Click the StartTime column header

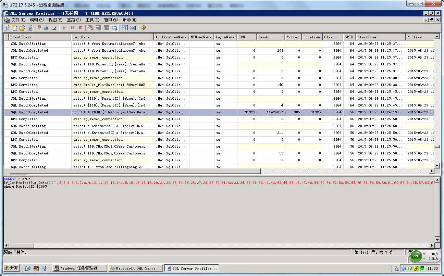[x=381, y=37]
